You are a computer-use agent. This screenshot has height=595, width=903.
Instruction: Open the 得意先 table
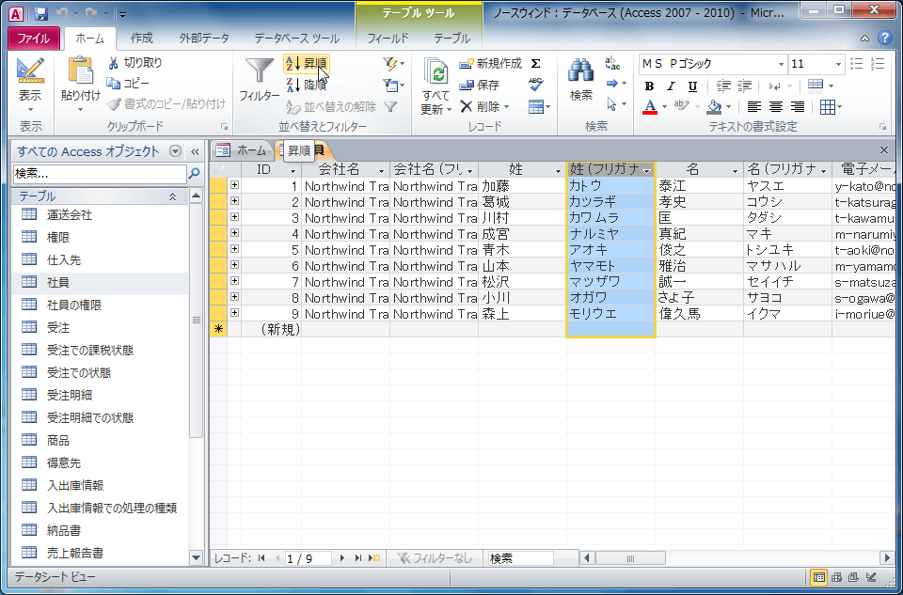(x=63, y=462)
